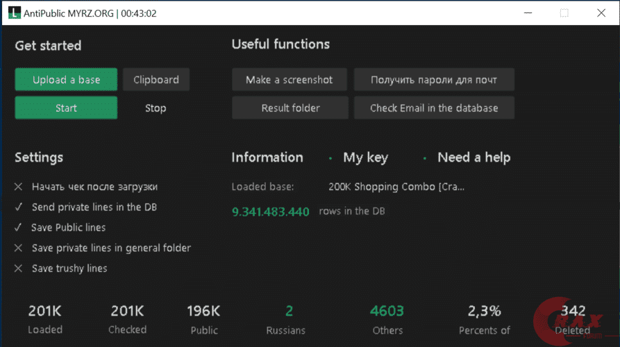620x347 pixels.
Task: Stop the running check
Action: click(156, 108)
